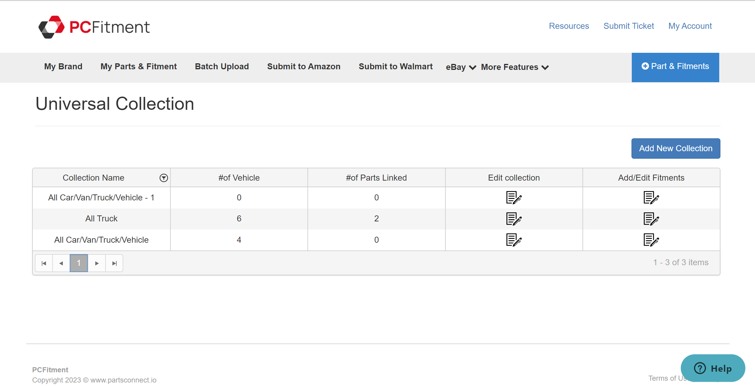This screenshot has height=387, width=755.
Task: Expand the More Features menu
Action: pyautogui.click(x=515, y=67)
